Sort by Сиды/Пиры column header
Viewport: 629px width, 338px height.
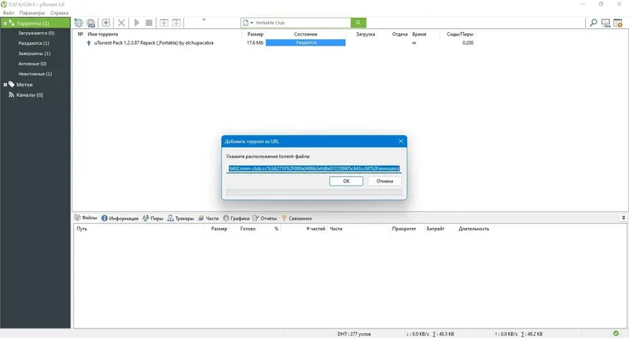click(x=460, y=34)
